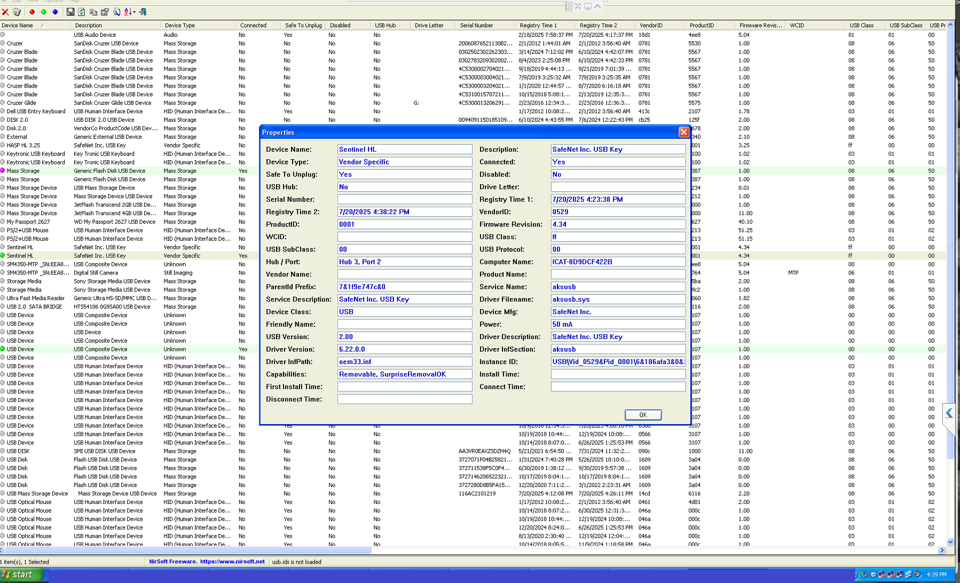Click the Driver Filename field aksusb.sys
960x583 pixels.
(x=618, y=299)
